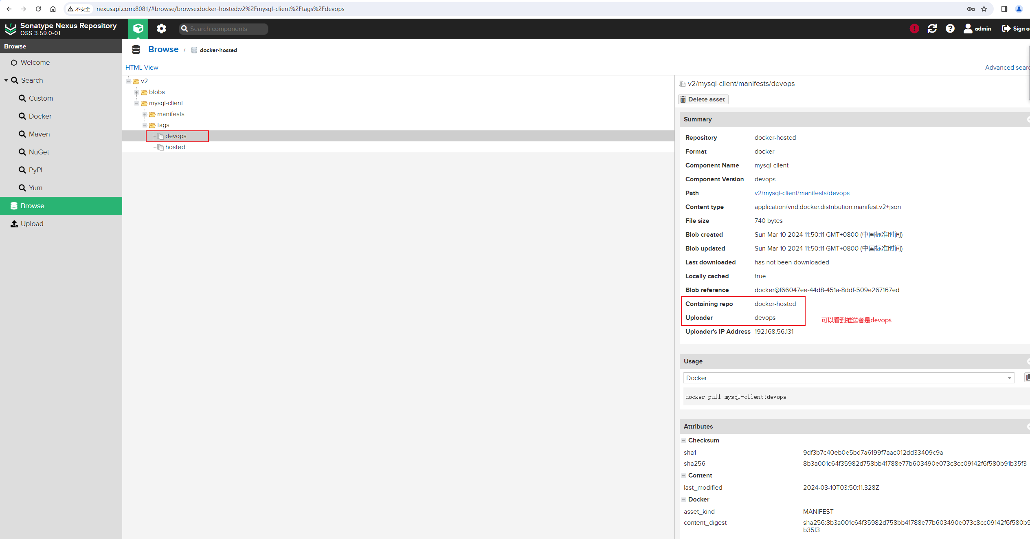The image size is (1030, 539).
Task: Collapse the mysql-client folder
Action: tap(137, 103)
